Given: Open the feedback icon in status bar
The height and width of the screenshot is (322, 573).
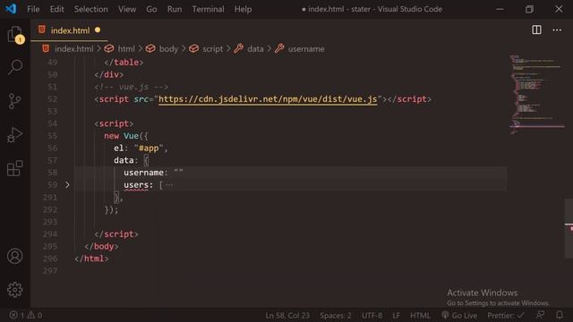Looking at the screenshot, I should tap(540, 315).
